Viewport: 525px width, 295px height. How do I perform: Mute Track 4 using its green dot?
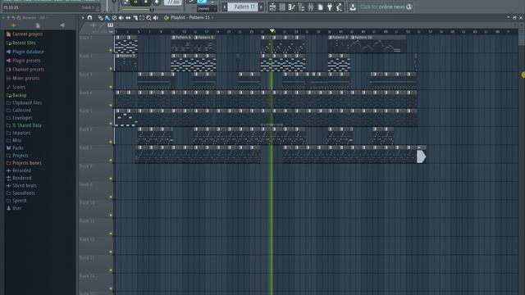[x=111, y=106]
